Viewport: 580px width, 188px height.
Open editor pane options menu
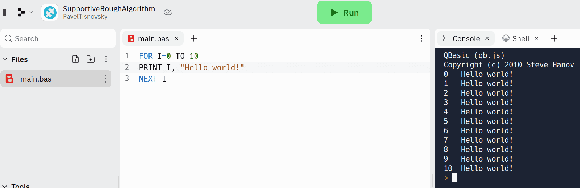(x=421, y=38)
